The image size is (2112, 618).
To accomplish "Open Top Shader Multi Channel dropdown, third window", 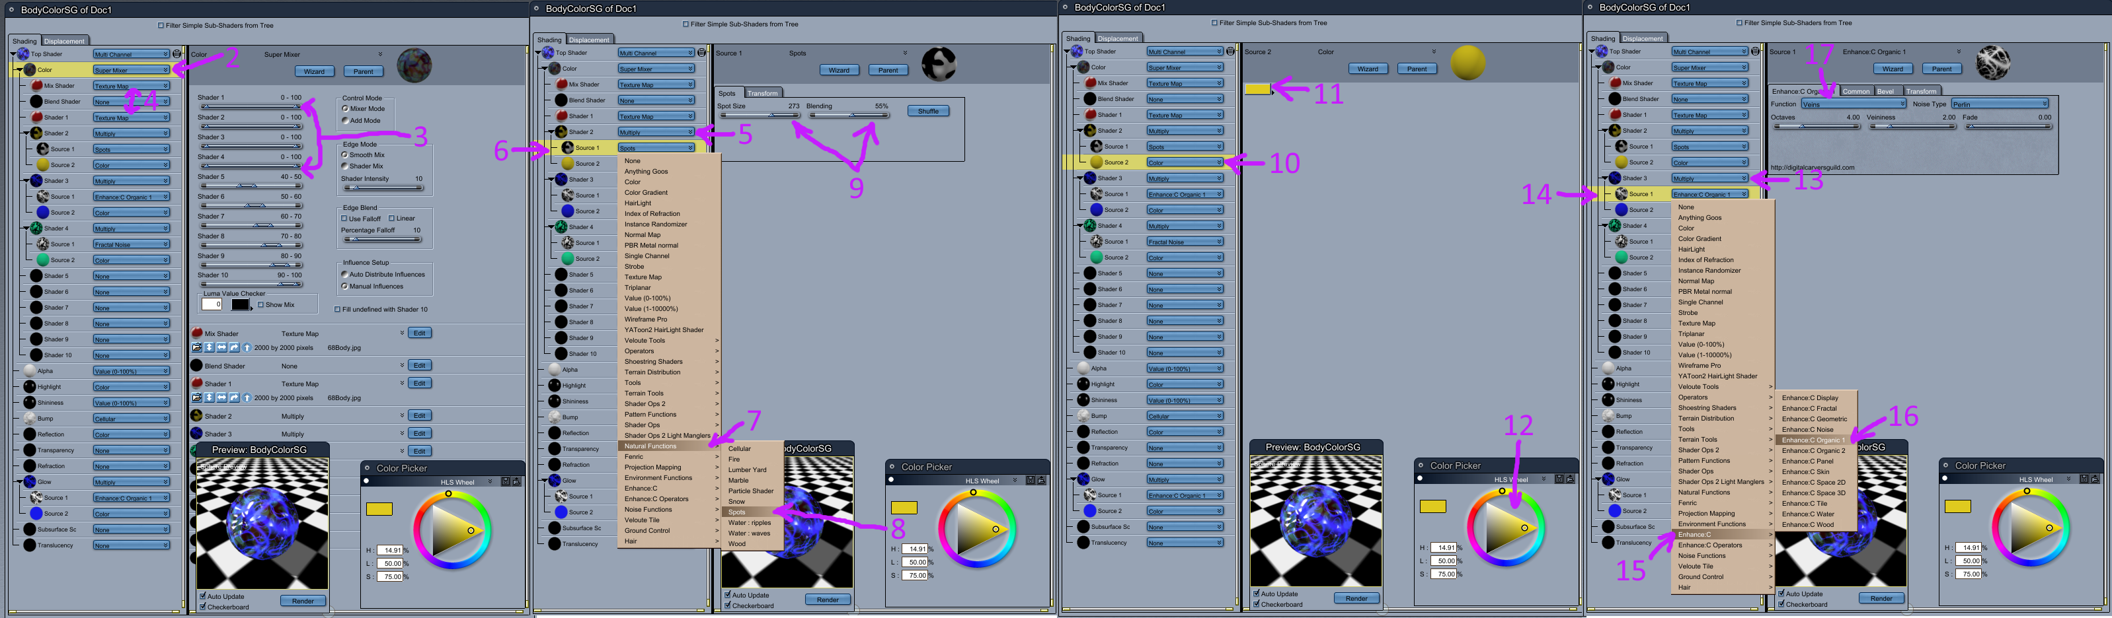I will pos(1184,51).
